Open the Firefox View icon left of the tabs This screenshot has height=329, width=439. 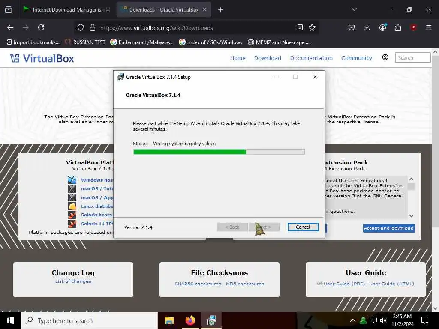pos(9,9)
